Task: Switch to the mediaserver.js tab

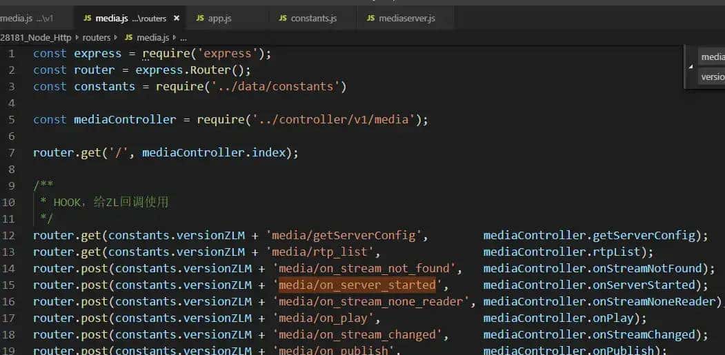Action: coord(406,18)
